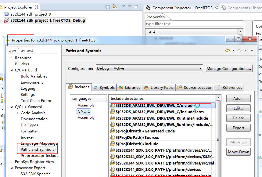The width and height of the screenshot is (262, 177).
Task: Expand the Resource tree node
Action: coord(12,58)
